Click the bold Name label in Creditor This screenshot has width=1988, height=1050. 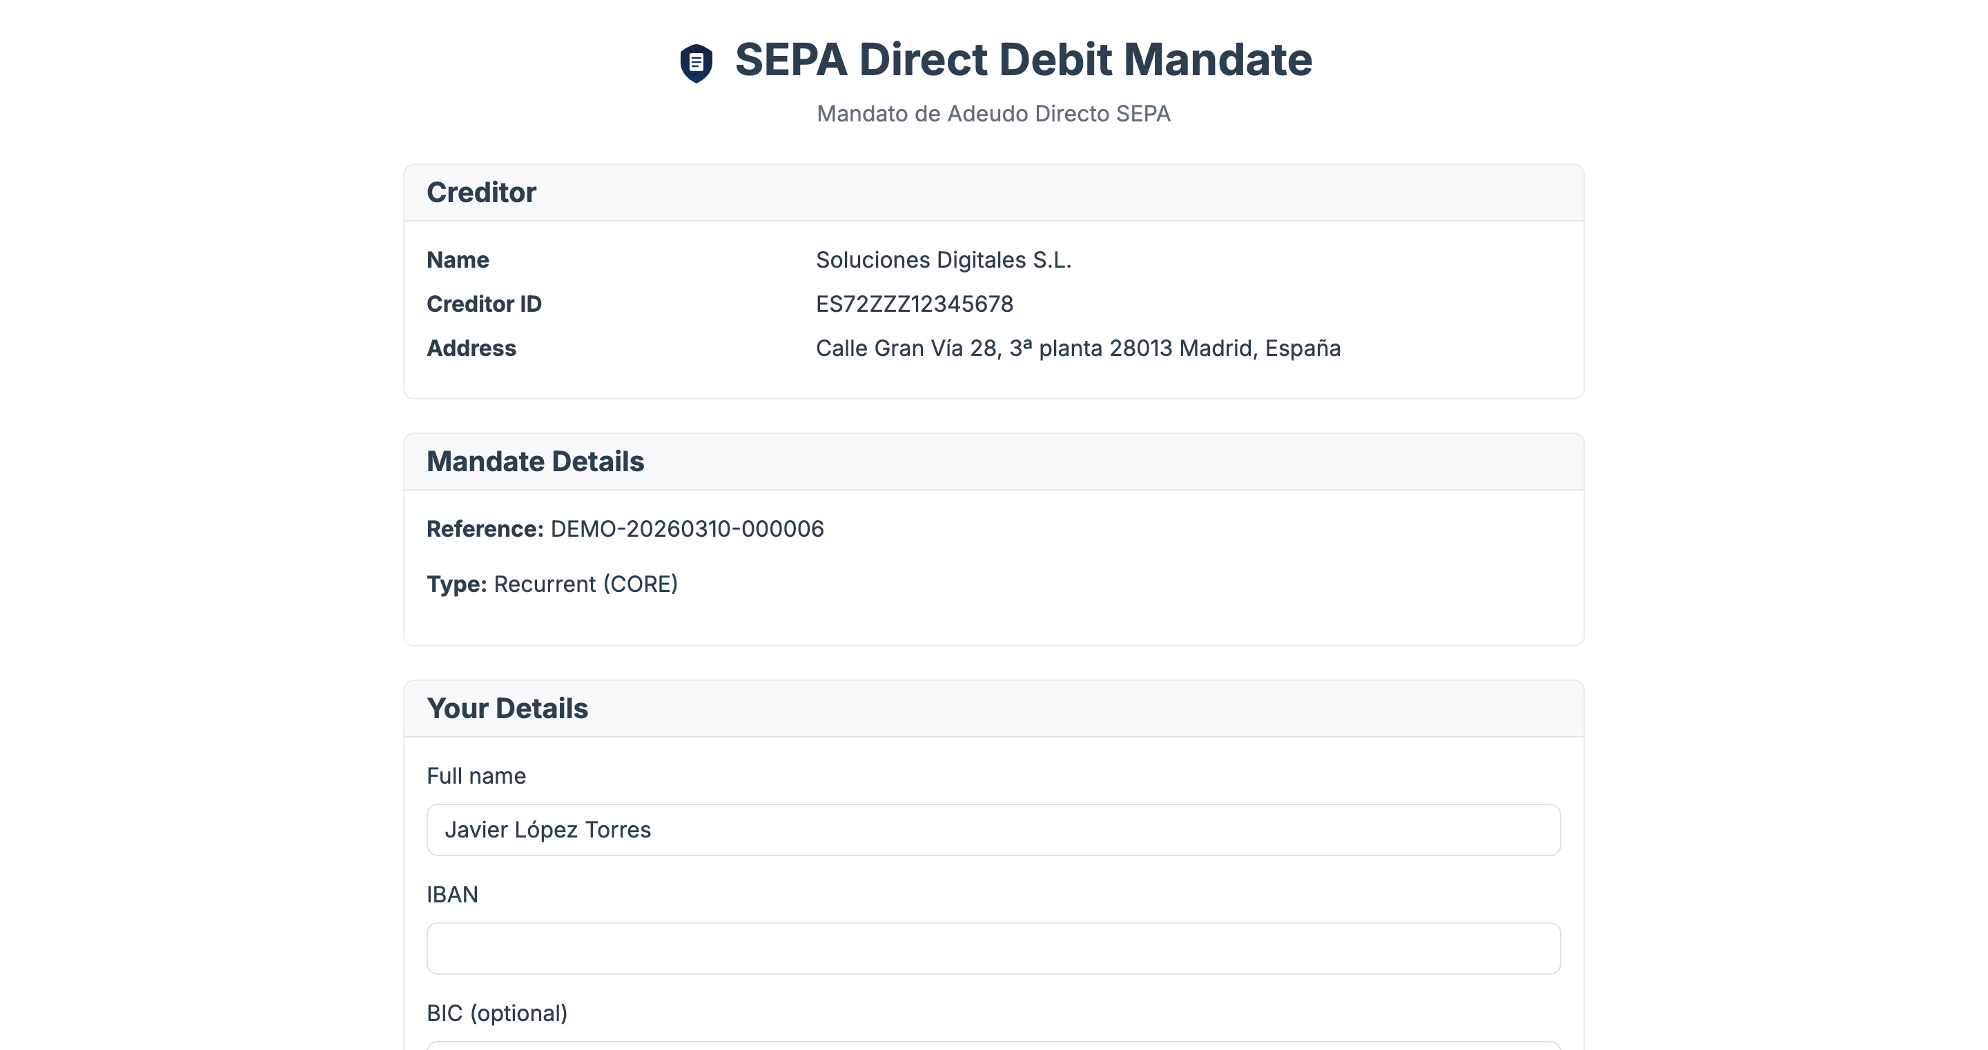point(458,260)
